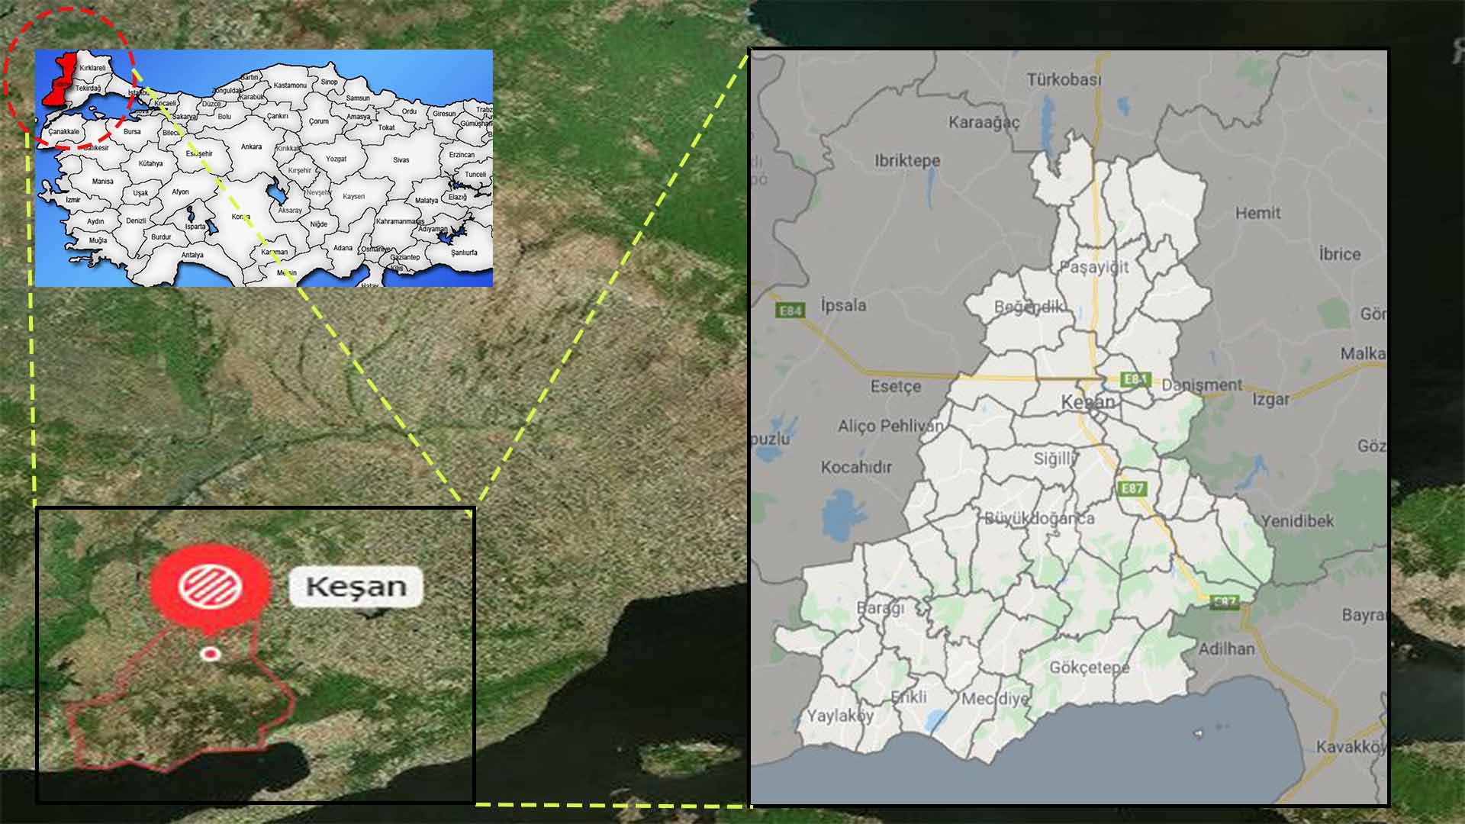Click the E84 shield next to Danişment

pyautogui.click(x=1135, y=379)
